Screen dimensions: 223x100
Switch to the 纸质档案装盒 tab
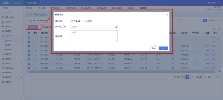(x=101, y=8)
